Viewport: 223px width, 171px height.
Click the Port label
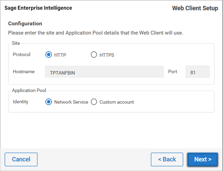(173, 72)
